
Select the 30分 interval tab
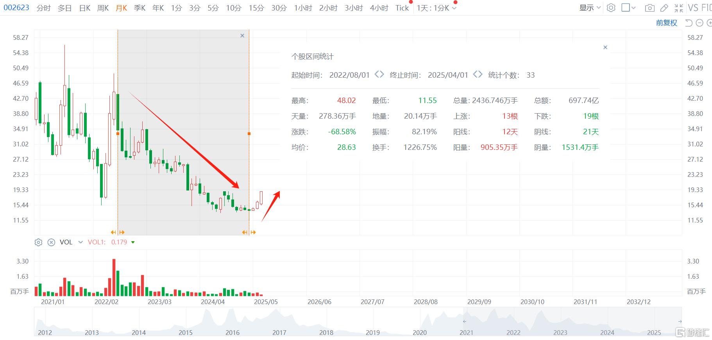point(279,8)
